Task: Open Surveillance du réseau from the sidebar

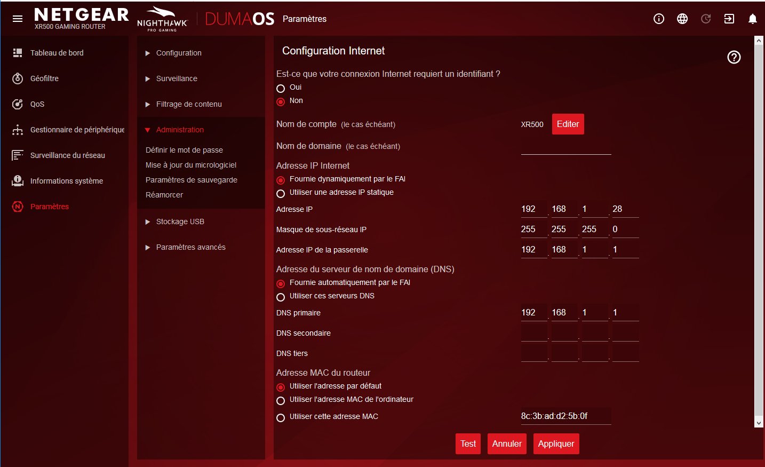Action: (x=18, y=155)
